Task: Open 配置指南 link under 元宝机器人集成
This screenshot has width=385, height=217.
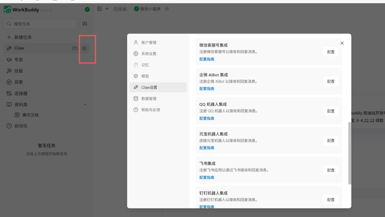Action: (x=207, y=148)
